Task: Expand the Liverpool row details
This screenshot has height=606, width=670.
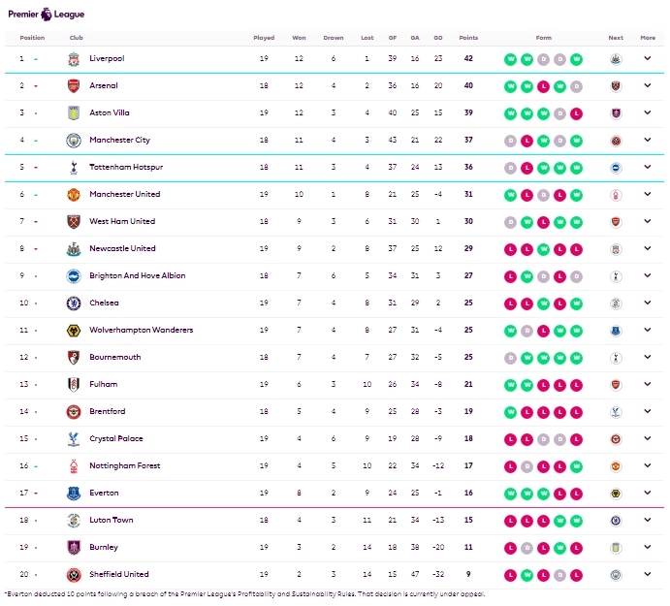Action: tap(648, 59)
